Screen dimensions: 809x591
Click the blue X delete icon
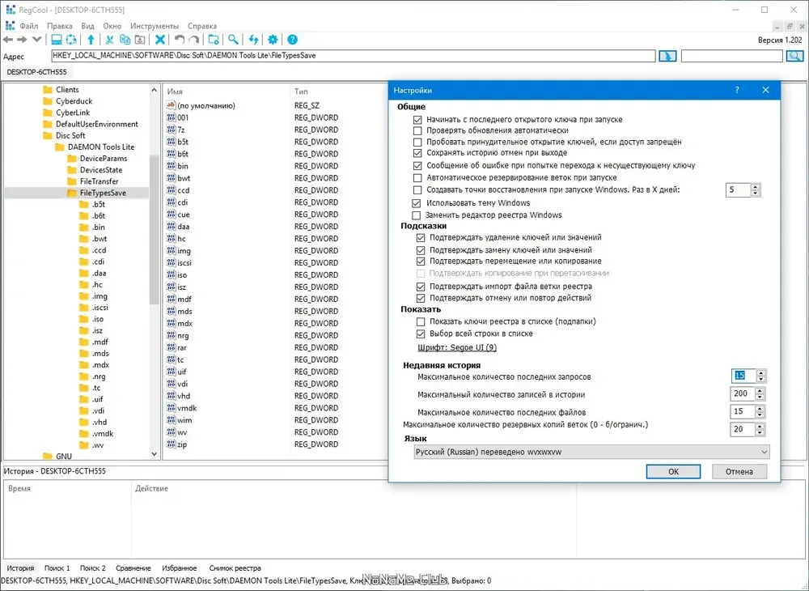point(160,40)
